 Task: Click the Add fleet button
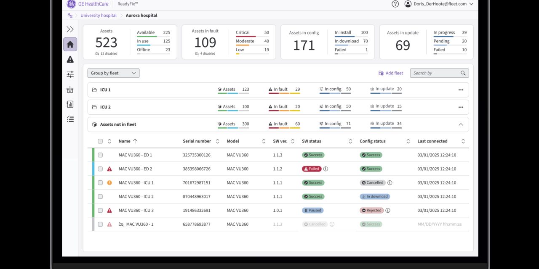tap(390, 73)
